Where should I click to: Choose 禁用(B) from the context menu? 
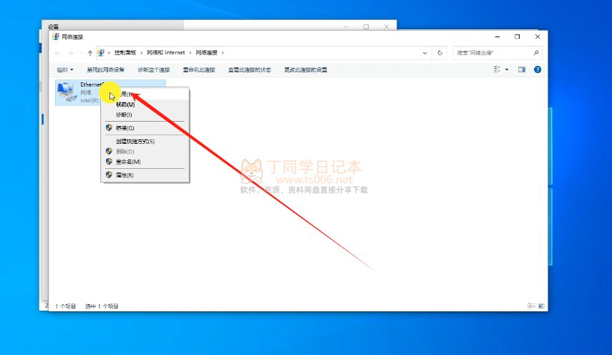(x=145, y=94)
